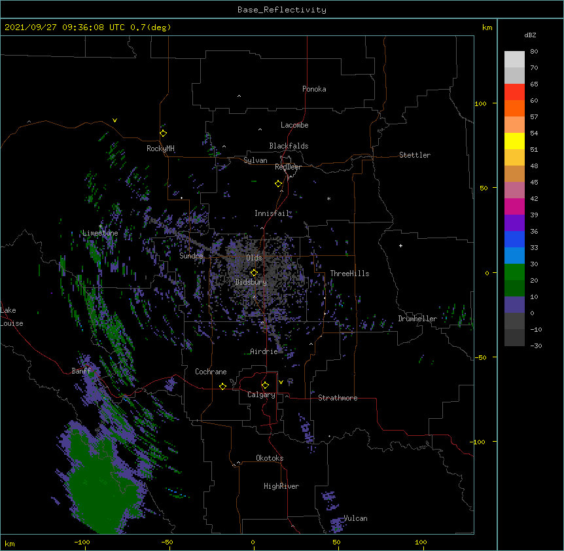564x551 pixels.
Task: Click the Cochrane town label
Action: (x=211, y=372)
